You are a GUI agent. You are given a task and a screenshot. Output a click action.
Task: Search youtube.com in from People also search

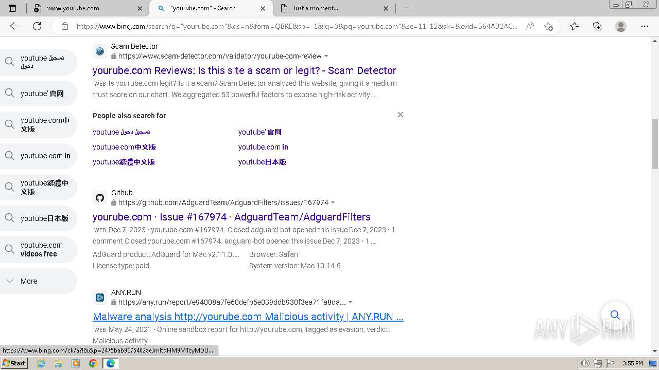pos(263,147)
